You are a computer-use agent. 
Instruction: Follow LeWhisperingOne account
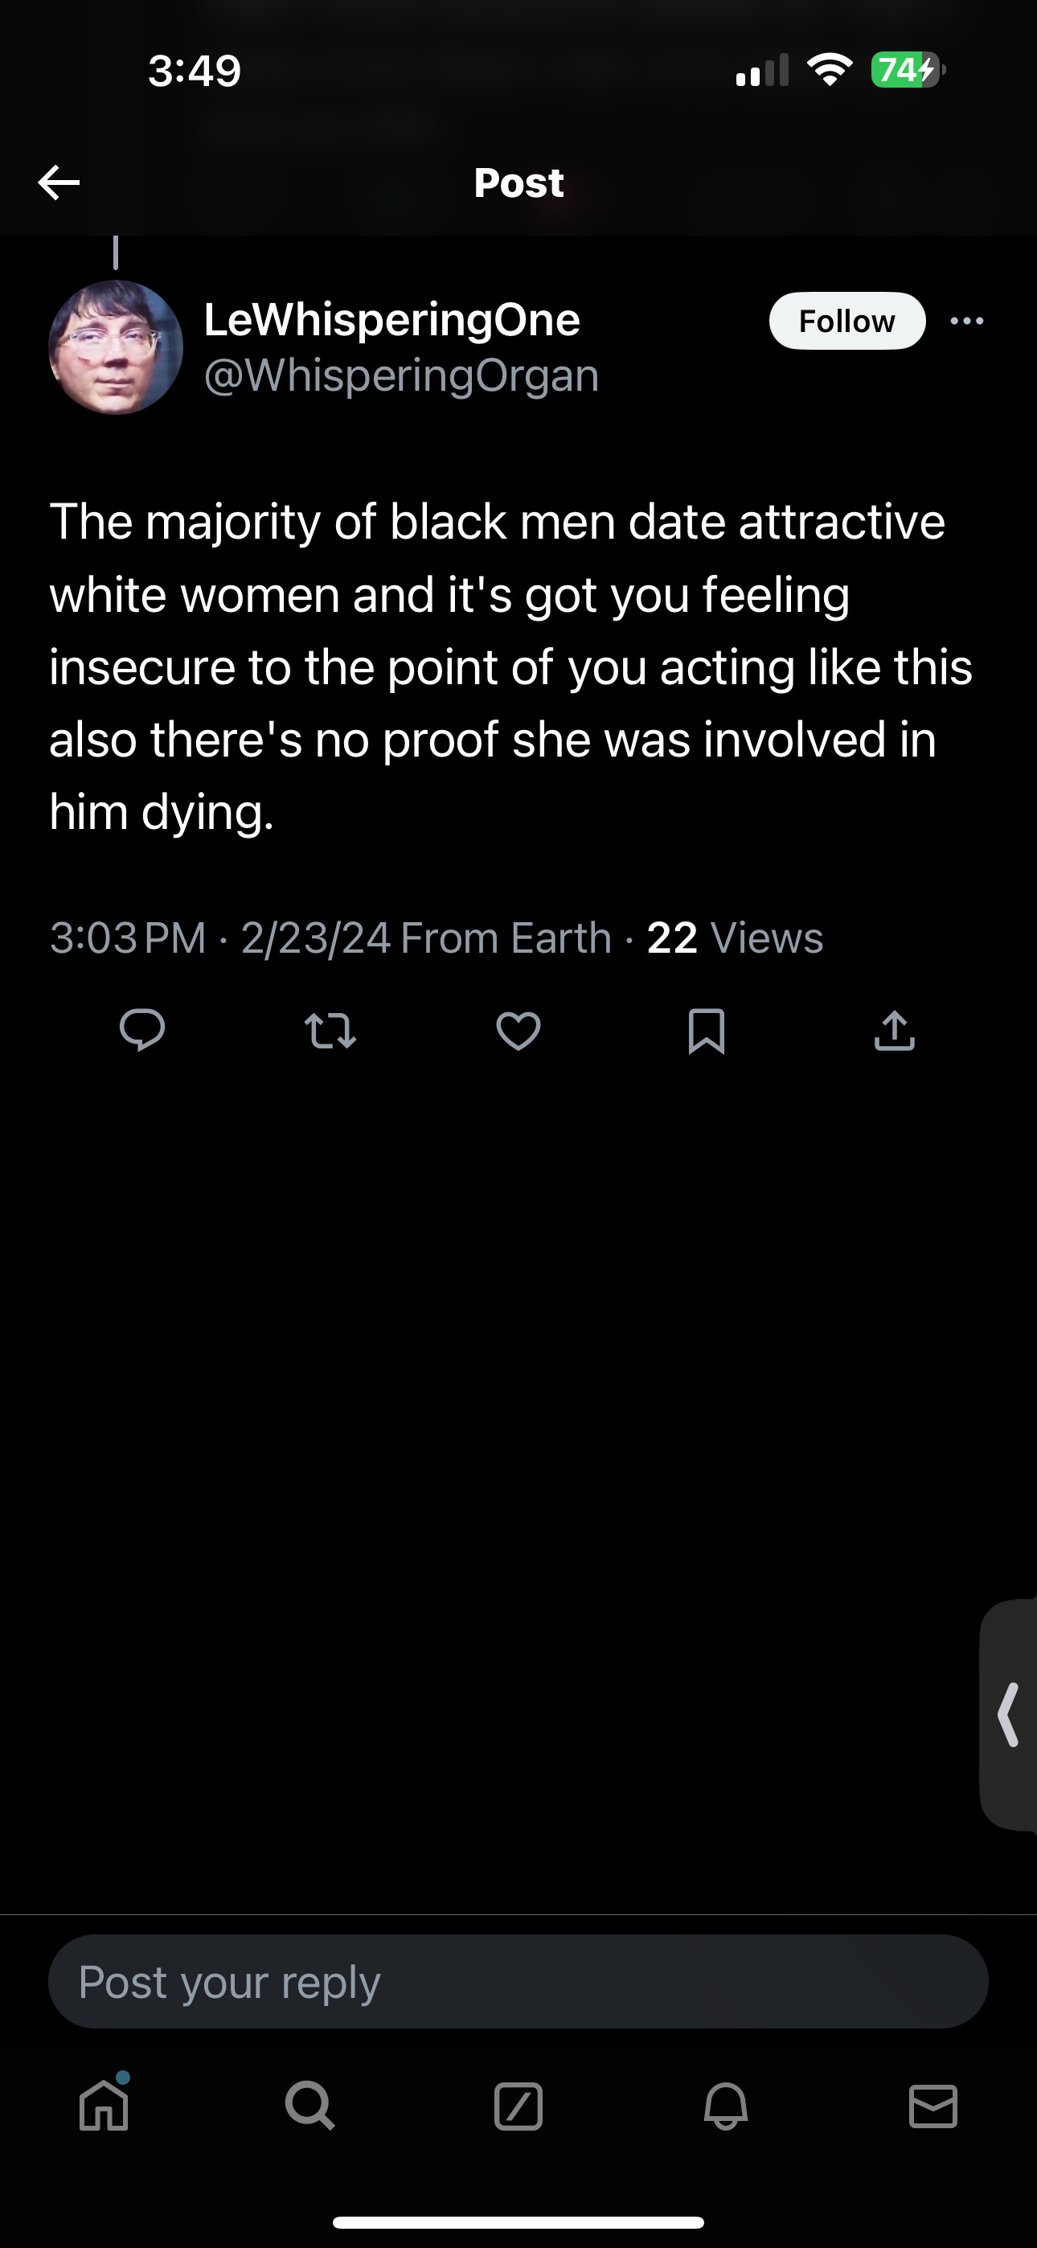846,321
